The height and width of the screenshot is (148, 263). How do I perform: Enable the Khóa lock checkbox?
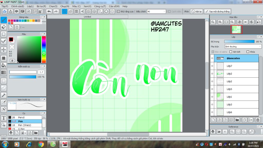click(248, 52)
